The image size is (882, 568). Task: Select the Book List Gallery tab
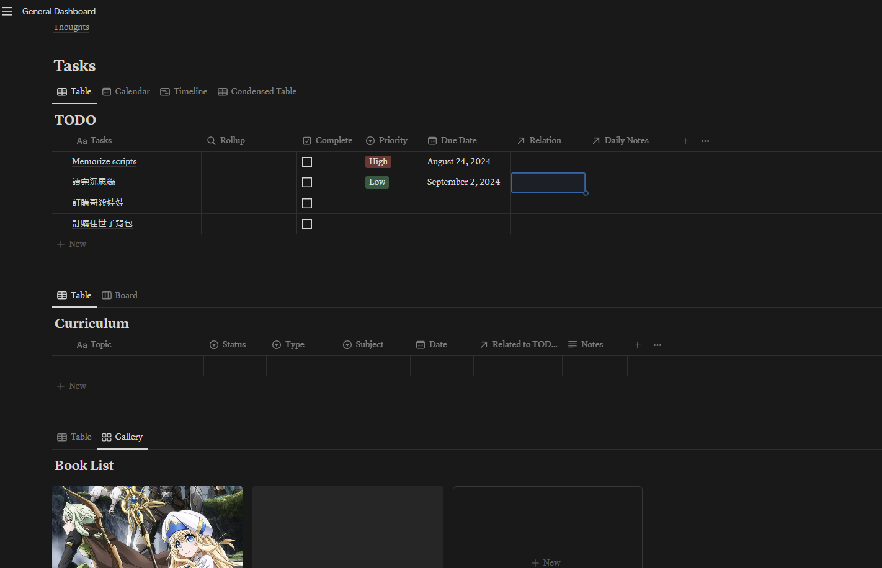pyautogui.click(x=122, y=437)
